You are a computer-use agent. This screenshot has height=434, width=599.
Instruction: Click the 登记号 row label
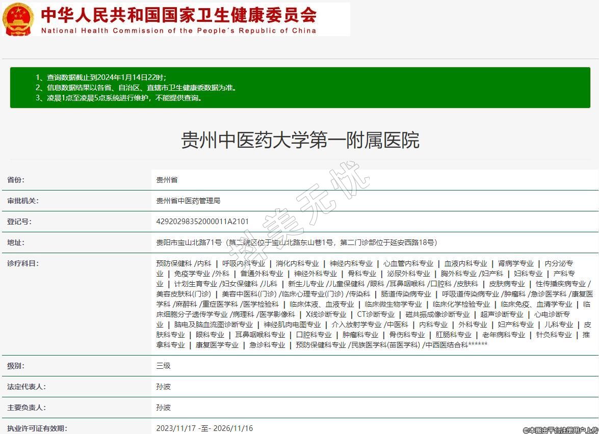coord(19,222)
